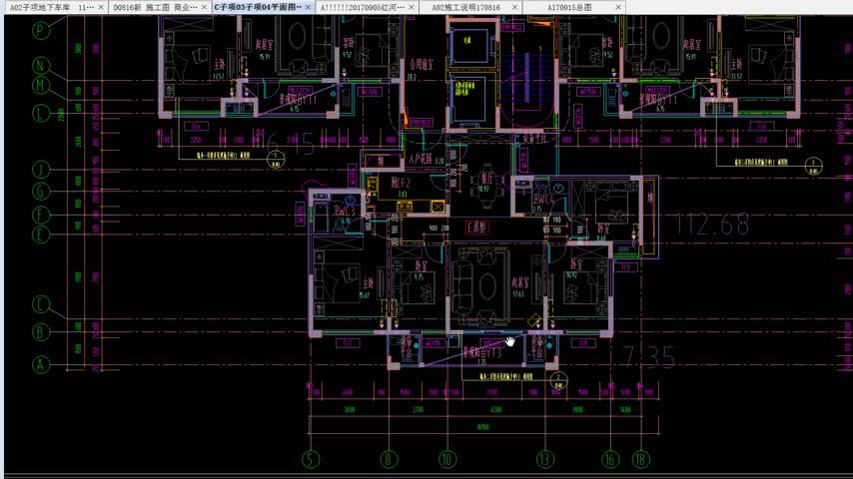Select the 7.35 dimension text
This screenshot has height=479, width=853.
click(648, 356)
